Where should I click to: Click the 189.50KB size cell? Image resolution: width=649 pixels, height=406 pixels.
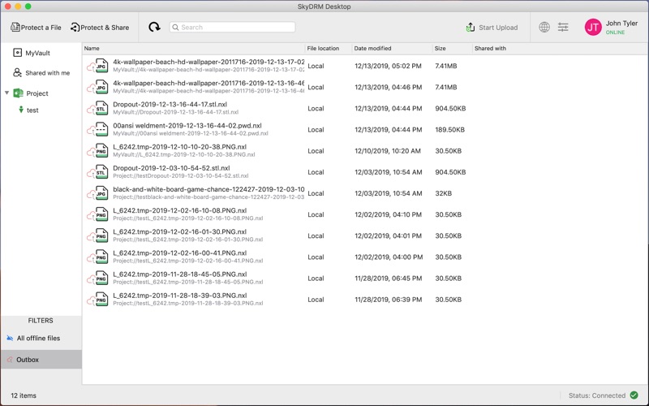(x=449, y=130)
